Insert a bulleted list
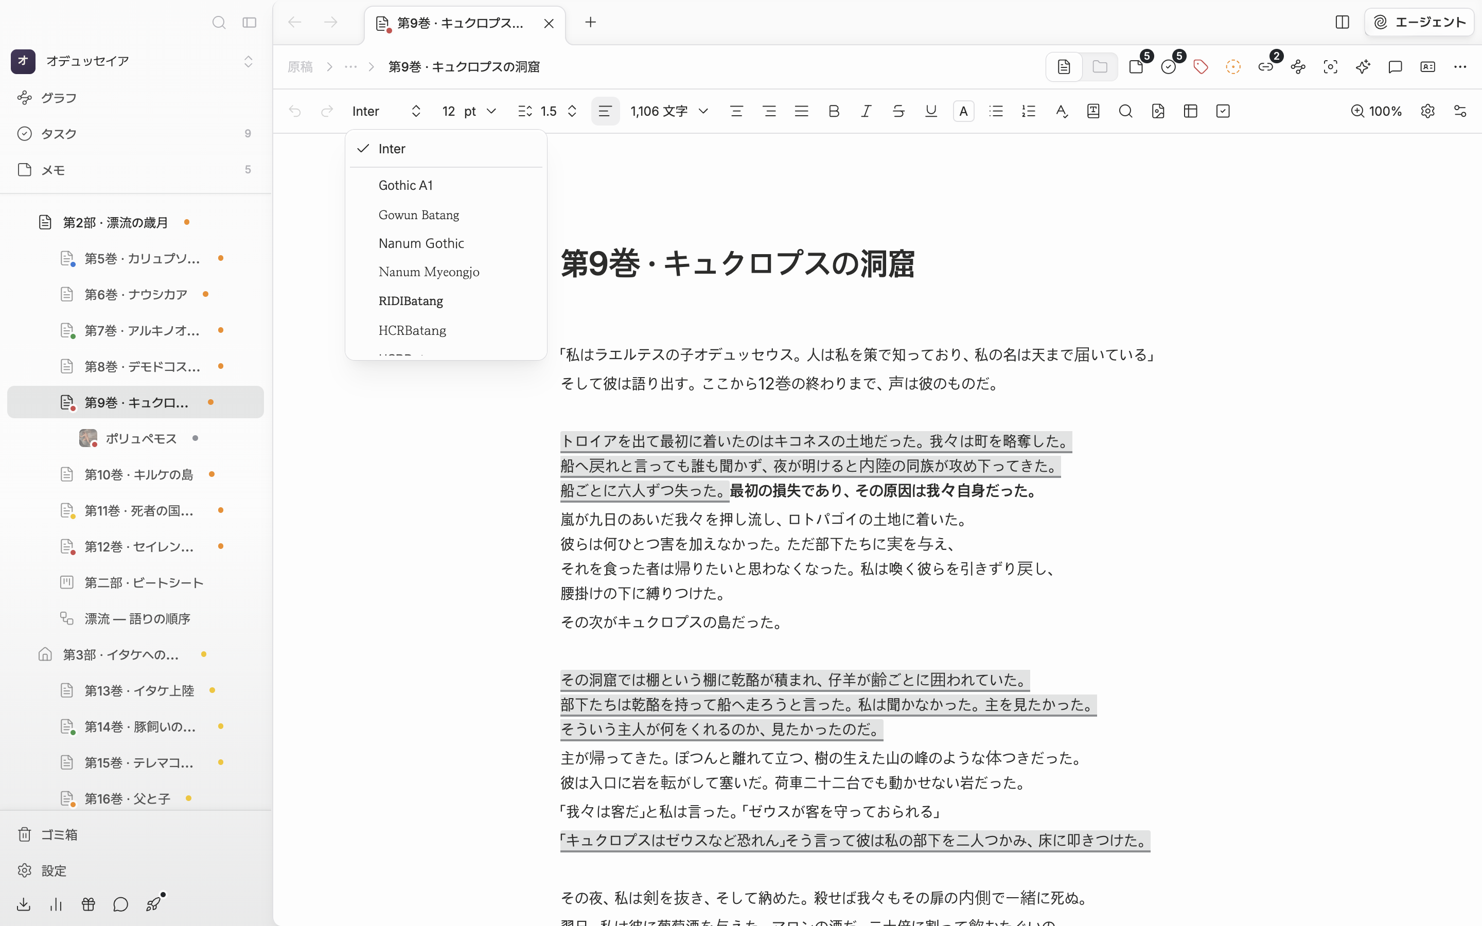Image resolution: width=1482 pixels, height=926 pixels. point(996,111)
